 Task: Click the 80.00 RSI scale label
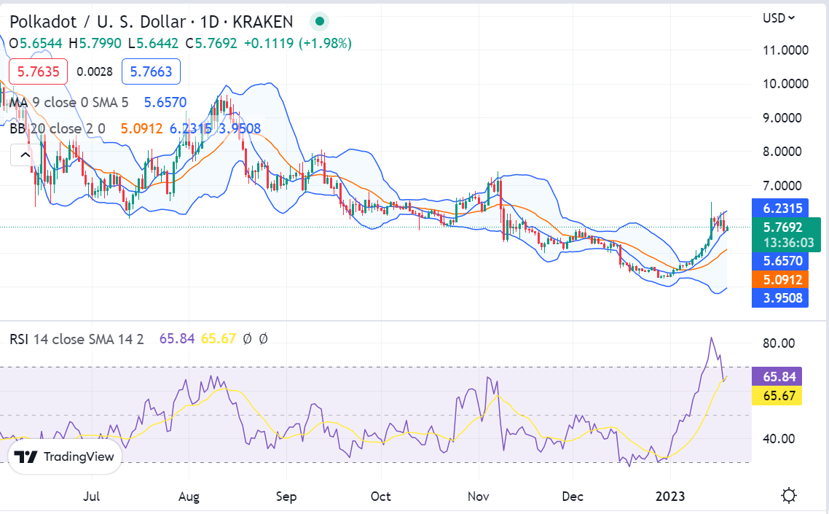click(779, 343)
